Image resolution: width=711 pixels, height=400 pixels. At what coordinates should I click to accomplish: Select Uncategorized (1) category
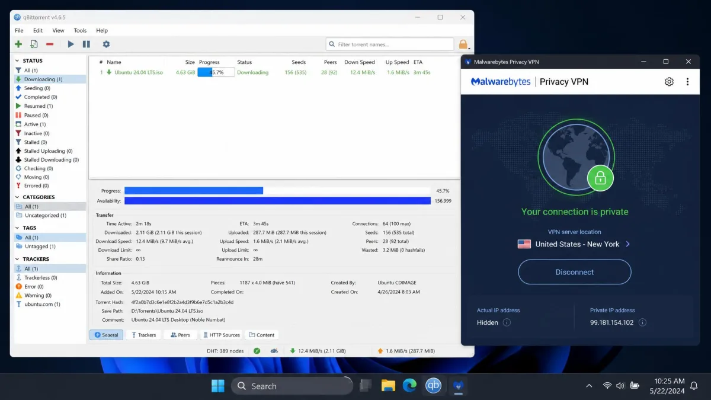click(51, 215)
